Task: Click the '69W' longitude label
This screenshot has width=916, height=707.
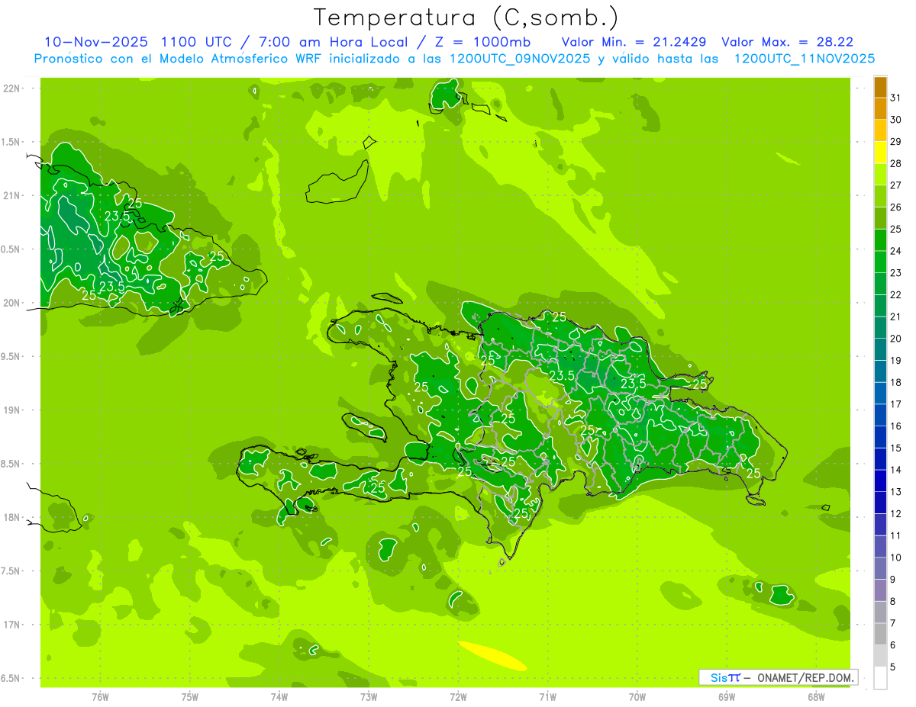Action: (727, 696)
